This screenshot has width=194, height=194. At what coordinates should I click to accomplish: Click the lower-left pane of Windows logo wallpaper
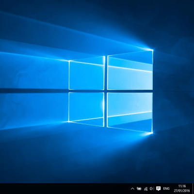(86, 109)
